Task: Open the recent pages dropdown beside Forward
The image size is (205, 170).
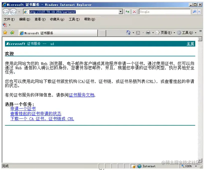Action: click(19, 12)
